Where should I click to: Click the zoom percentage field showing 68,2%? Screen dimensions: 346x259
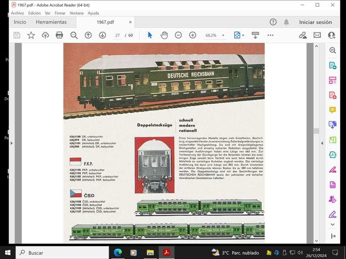click(x=211, y=35)
